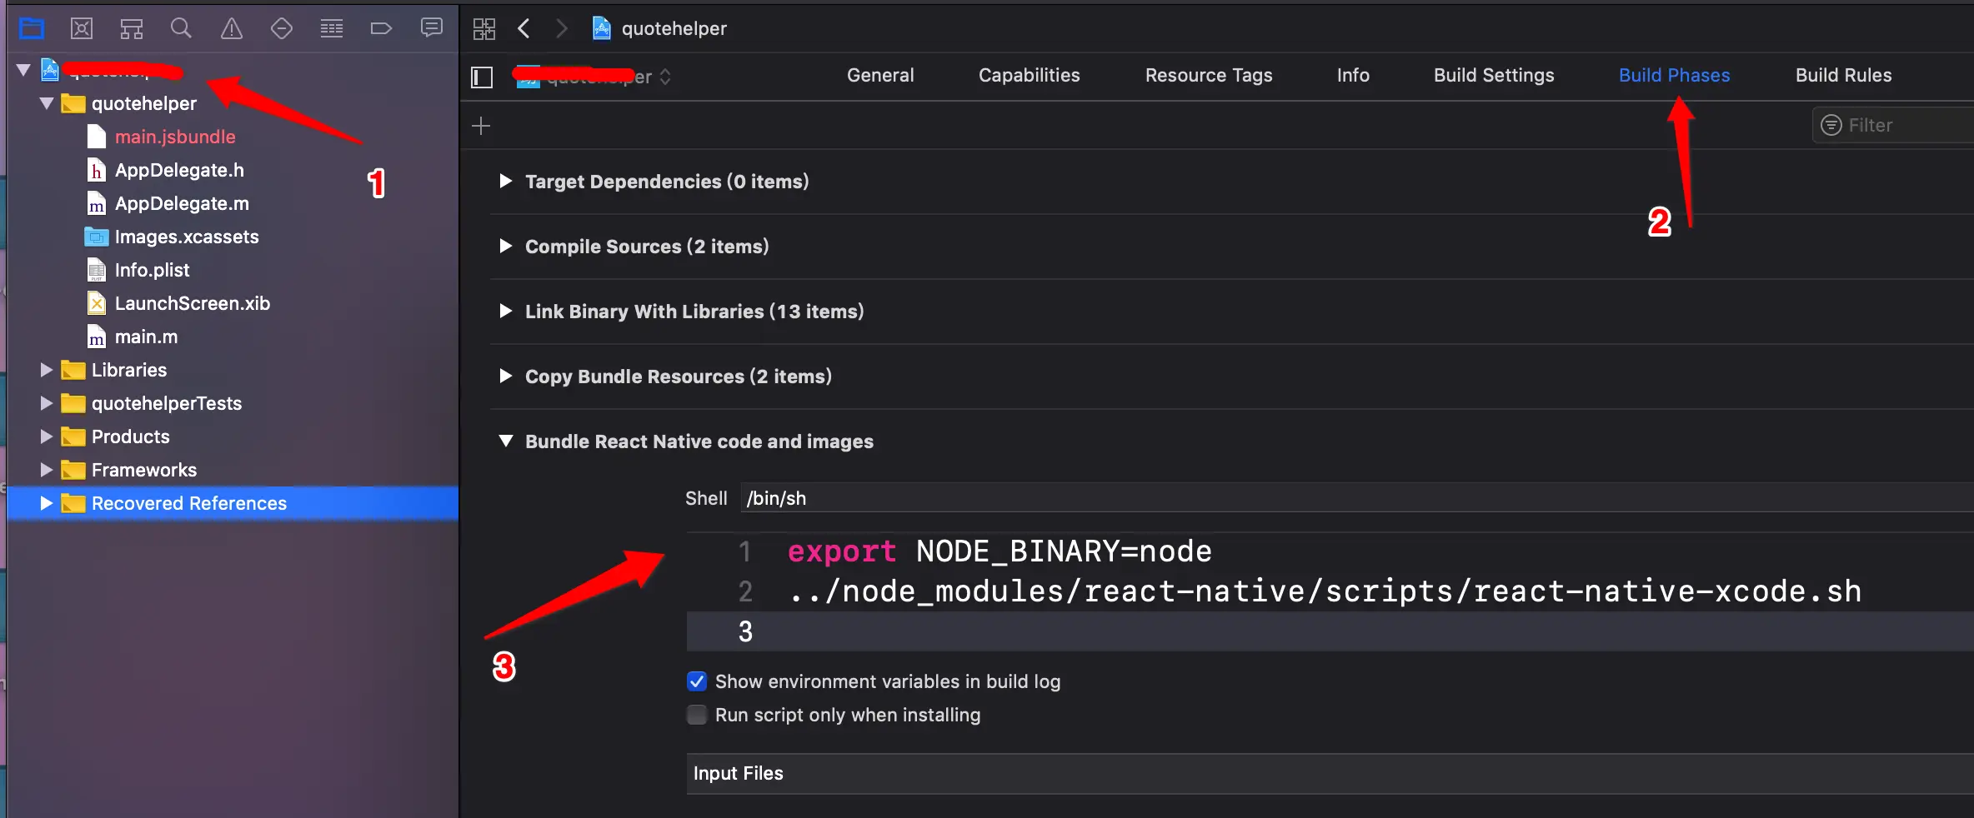Click the Filter search field

pos(1894,125)
